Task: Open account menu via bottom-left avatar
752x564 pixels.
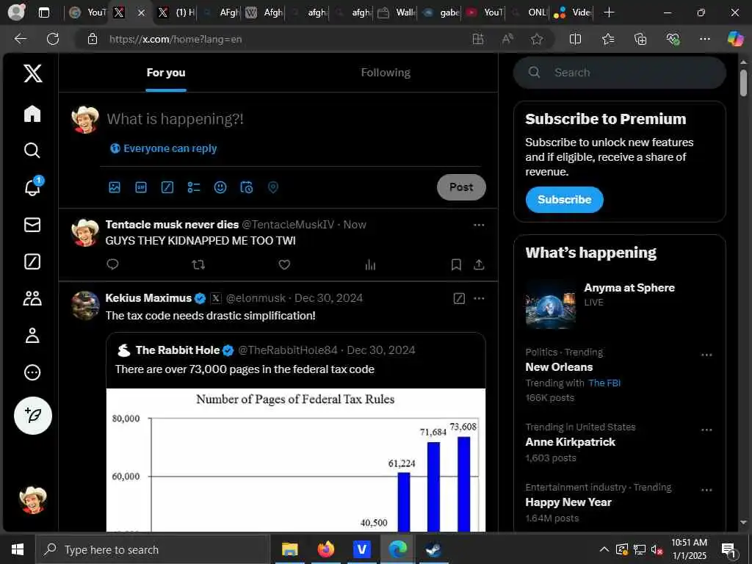Action: (32, 499)
